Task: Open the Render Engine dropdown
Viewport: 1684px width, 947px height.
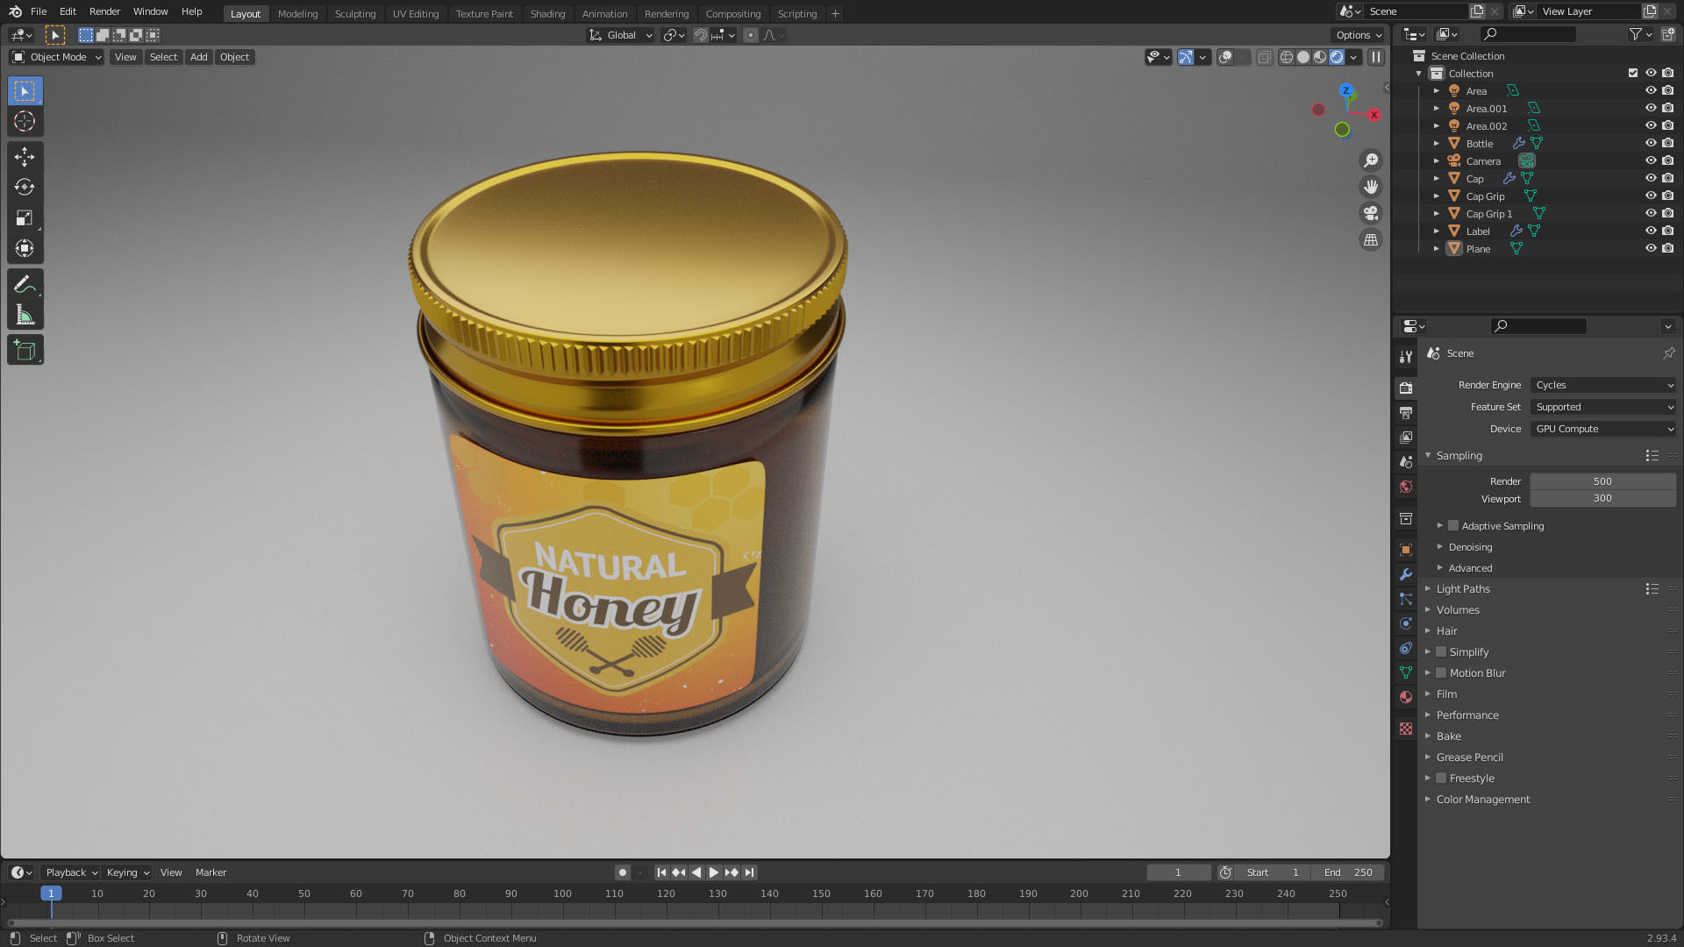Action: tap(1602, 385)
